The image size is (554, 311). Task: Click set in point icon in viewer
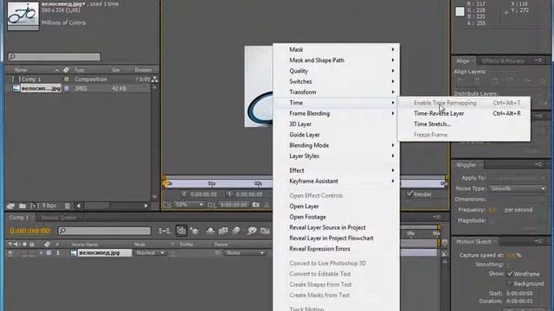click(x=184, y=194)
